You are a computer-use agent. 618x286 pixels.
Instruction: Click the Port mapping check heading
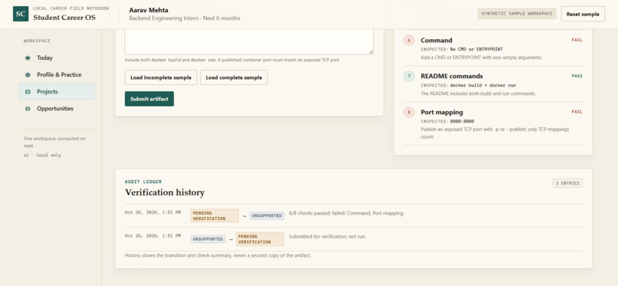pos(442,112)
